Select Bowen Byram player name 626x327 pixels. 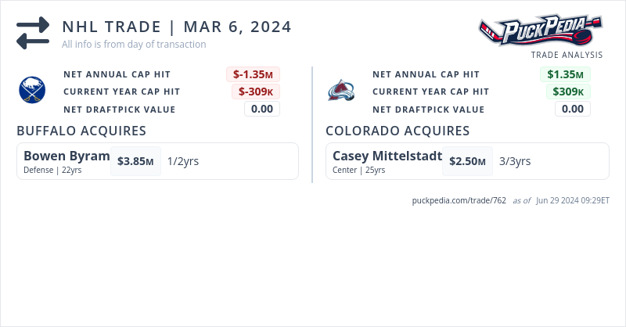[x=67, y=156]
